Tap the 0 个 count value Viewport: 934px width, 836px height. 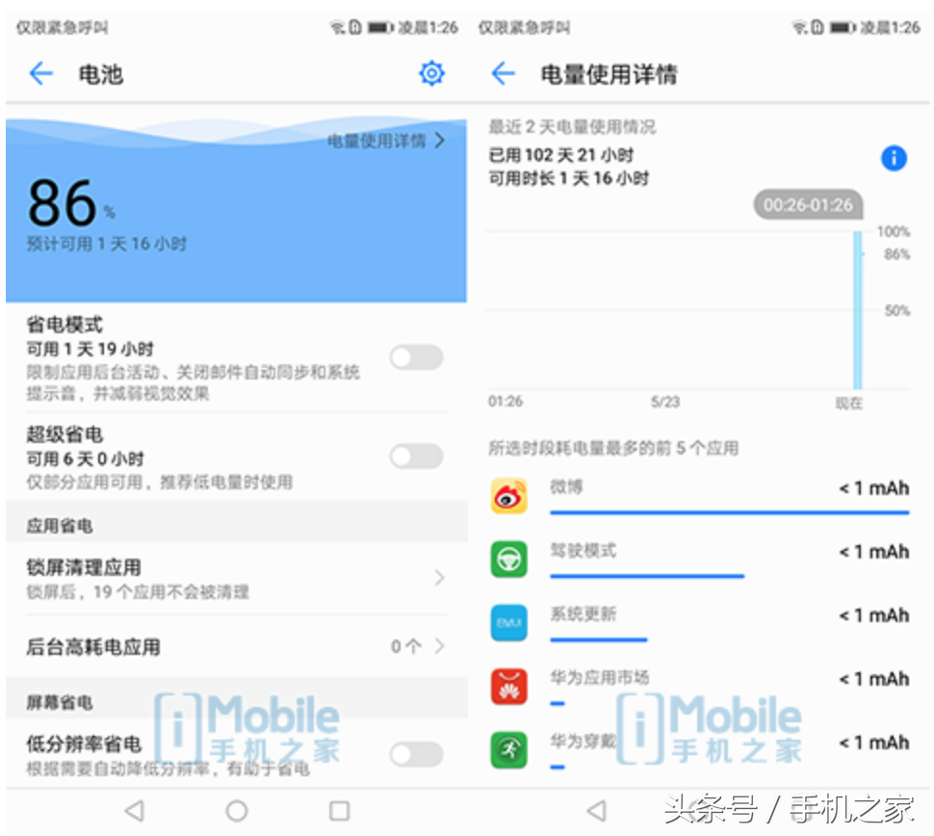(x=406, y=646)
